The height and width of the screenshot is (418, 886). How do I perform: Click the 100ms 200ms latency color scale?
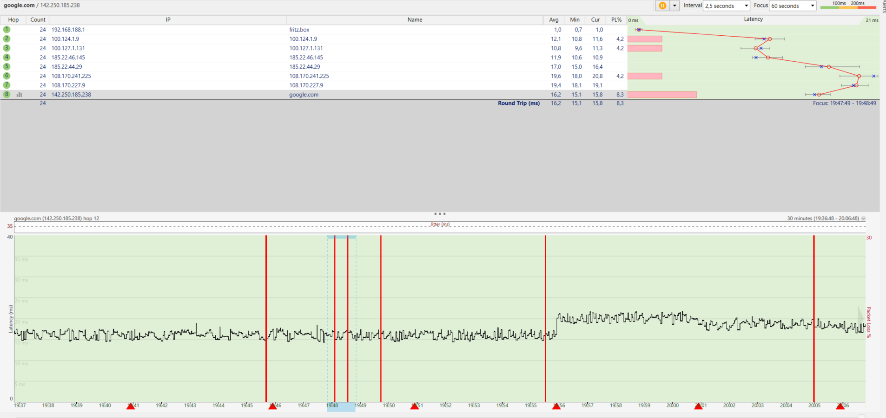tap(848, 5)
